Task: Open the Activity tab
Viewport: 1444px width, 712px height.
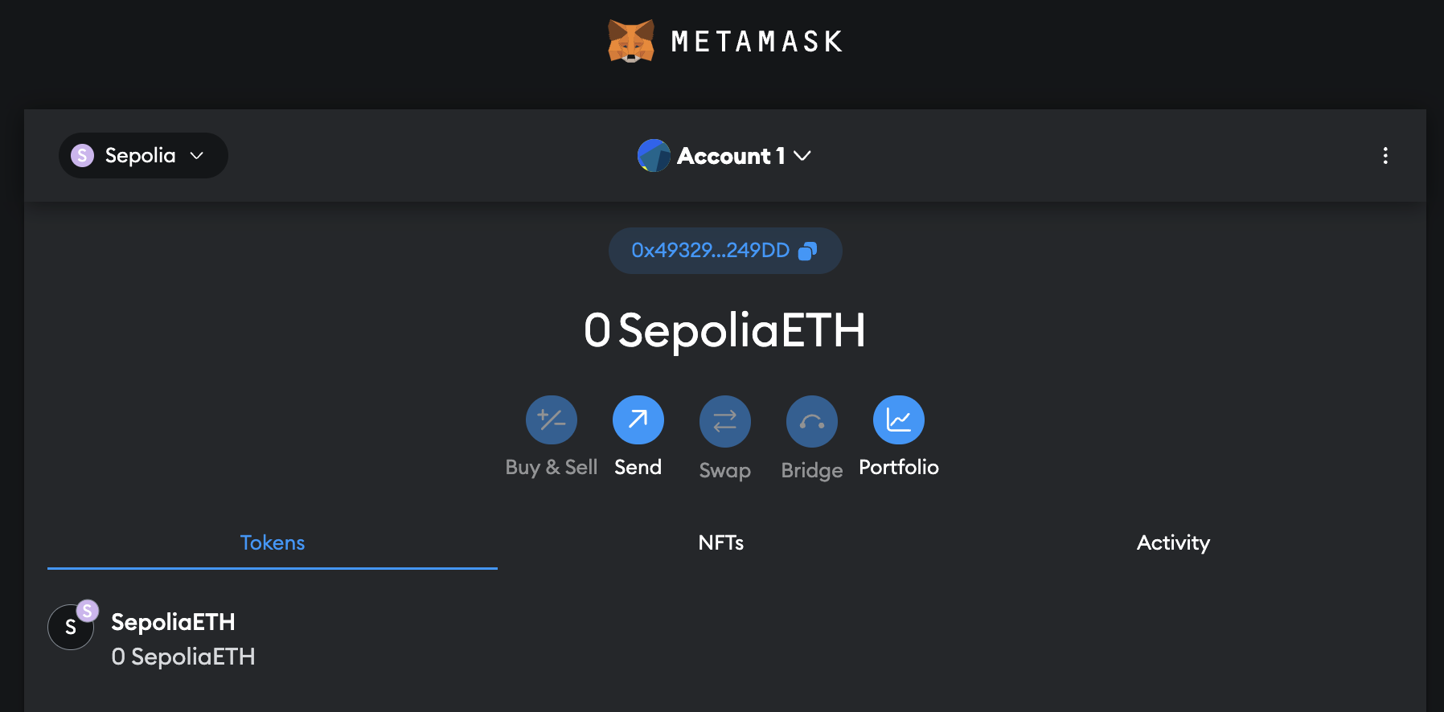Action: [x=1173, y=543]
